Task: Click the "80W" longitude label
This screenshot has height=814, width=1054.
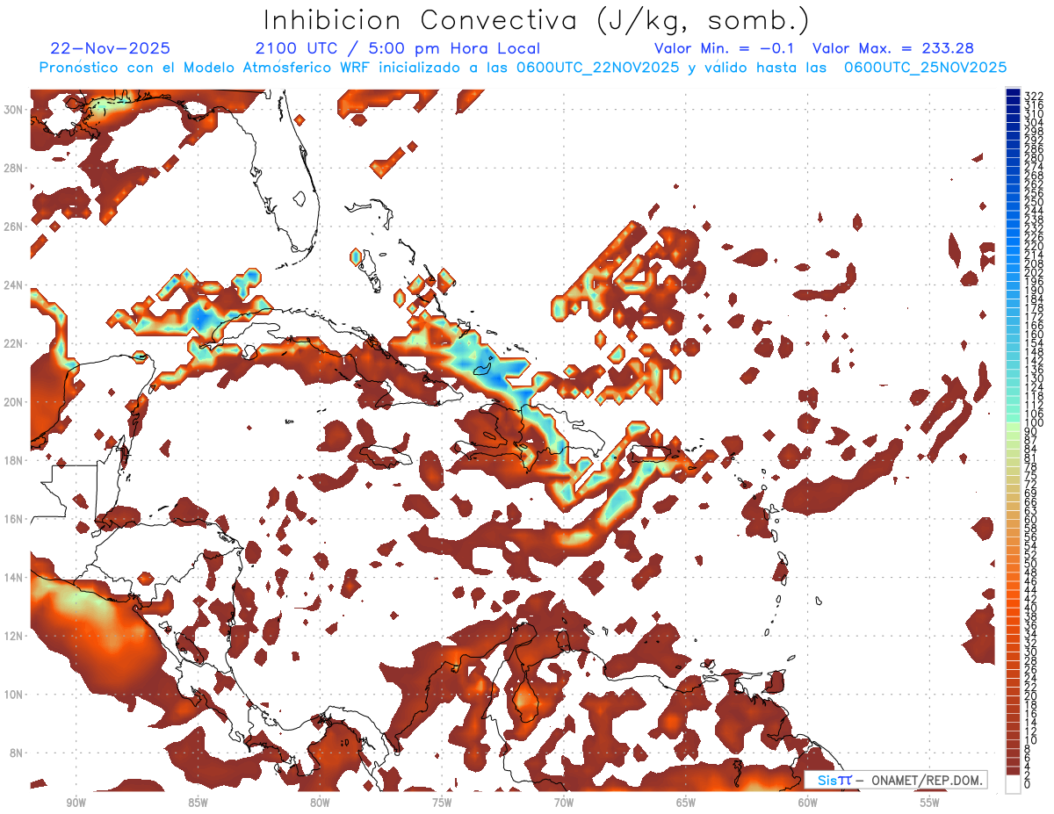Action: 320,803
